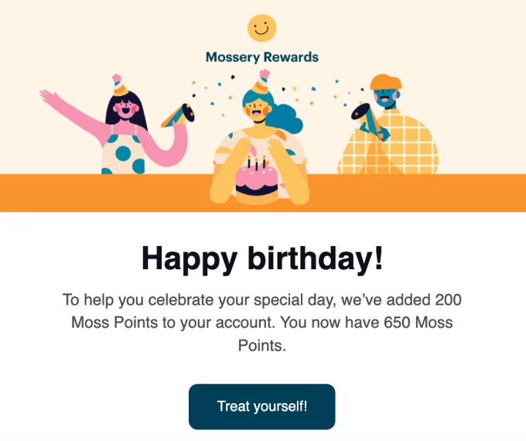Click the candles on the cake
This screenshot has height=441, width=526.
(x=257, y=162)
